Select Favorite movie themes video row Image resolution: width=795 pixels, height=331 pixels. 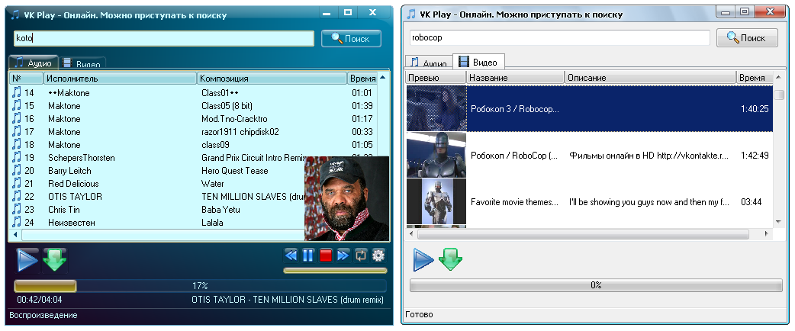[590, 202]
